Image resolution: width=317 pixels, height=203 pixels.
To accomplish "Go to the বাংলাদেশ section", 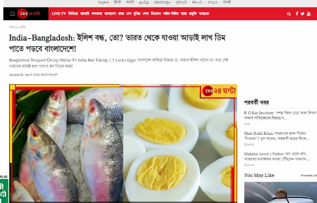I will [110, 14].
